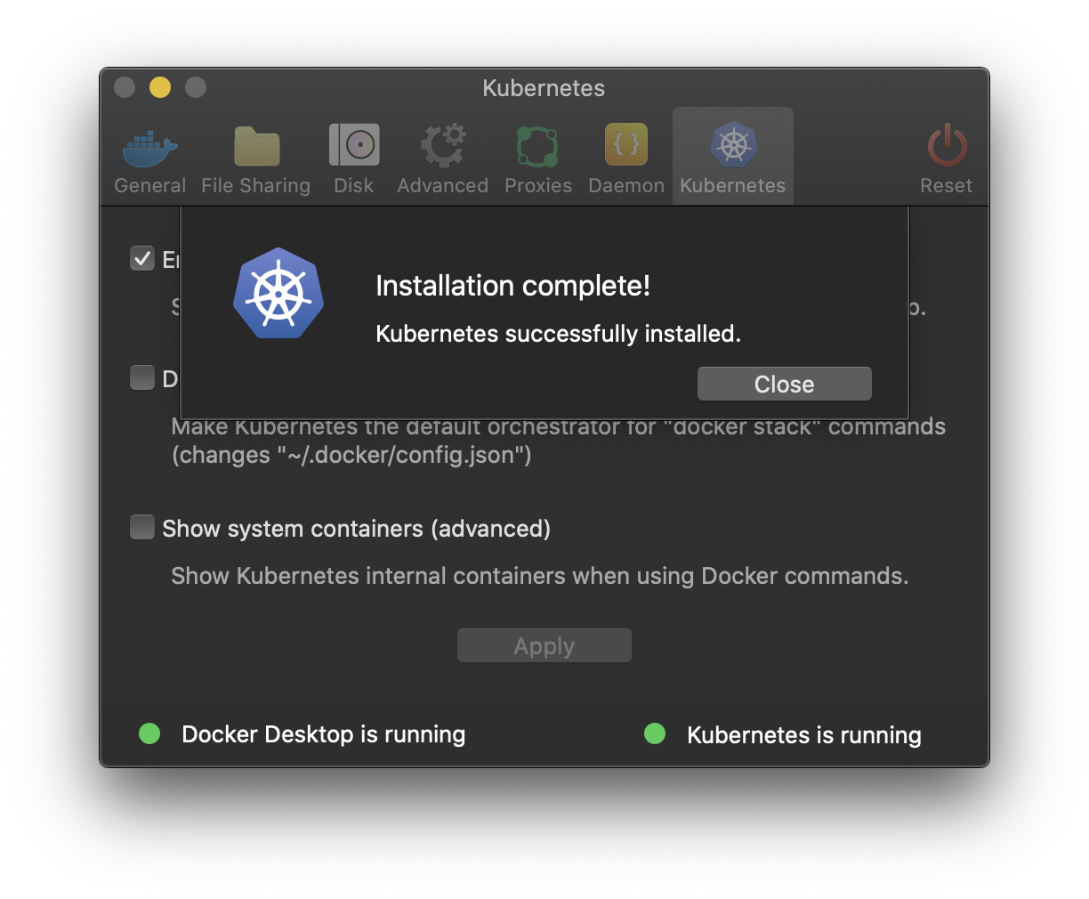Click the yellow minimize window button

160,87
